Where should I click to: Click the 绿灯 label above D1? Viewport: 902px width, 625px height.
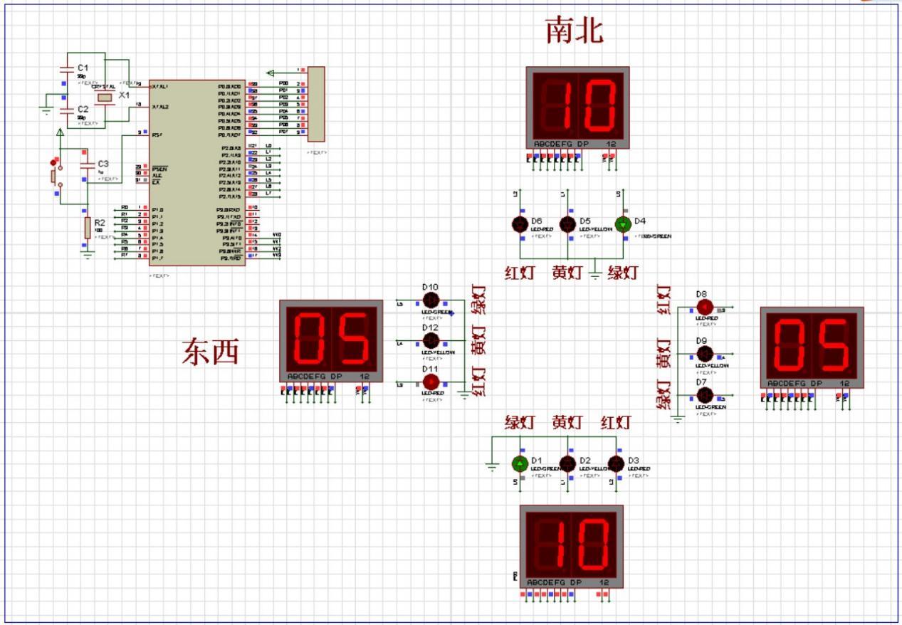coord(520,423)
